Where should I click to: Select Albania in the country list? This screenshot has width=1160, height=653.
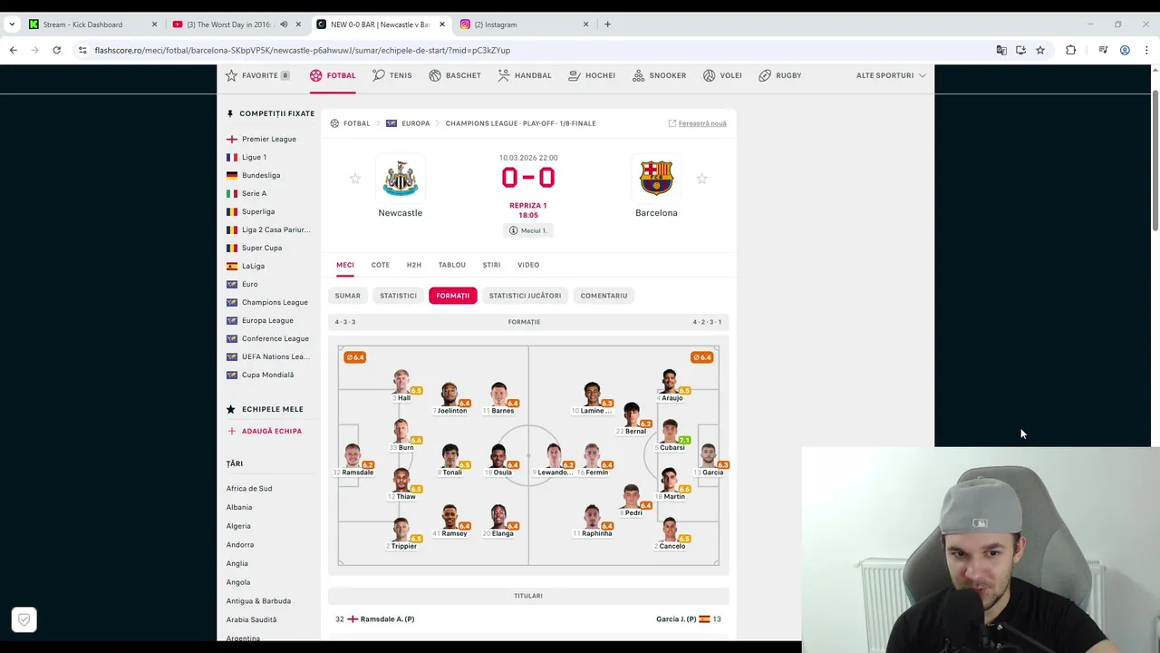[239, 507]
